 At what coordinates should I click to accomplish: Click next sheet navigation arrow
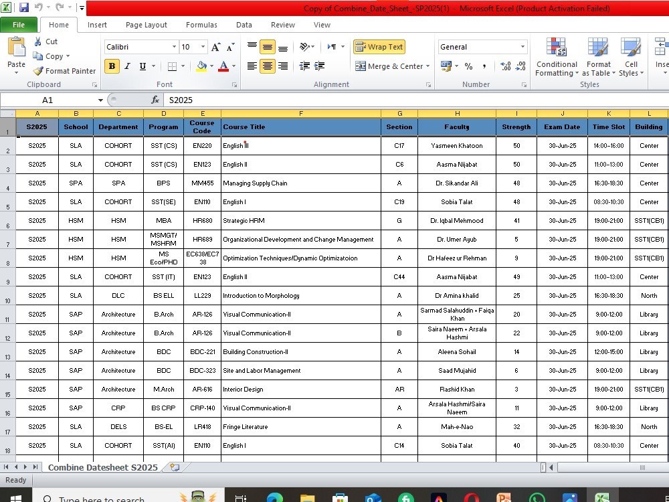coord(25,467)
